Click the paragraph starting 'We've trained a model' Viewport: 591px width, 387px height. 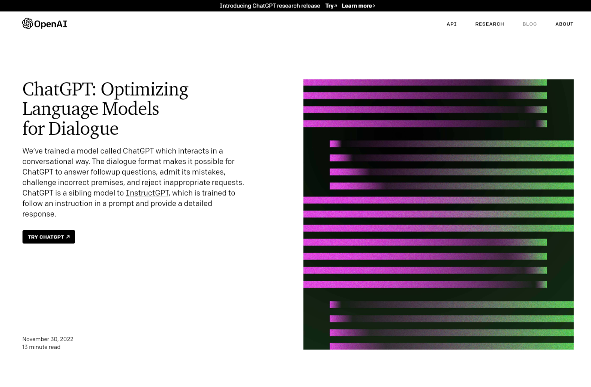[x=133, y=182]
